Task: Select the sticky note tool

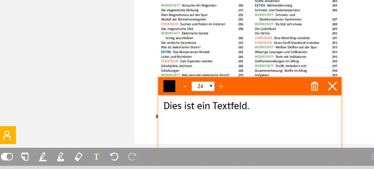Action: pos(25,157)
